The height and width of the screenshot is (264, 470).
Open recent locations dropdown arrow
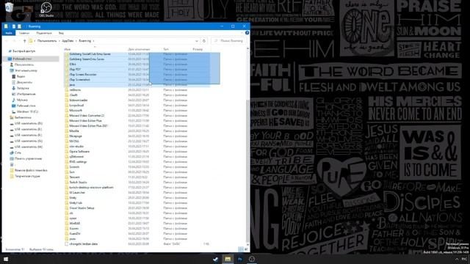click(x=19, y=41)
